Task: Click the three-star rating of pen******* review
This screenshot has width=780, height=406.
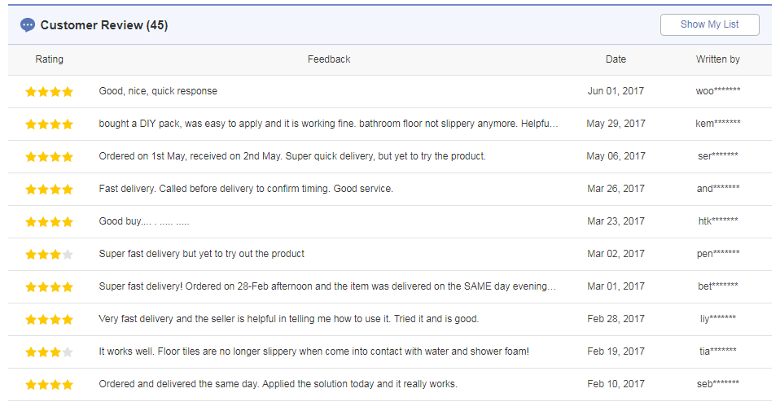Action: [49, 255]
